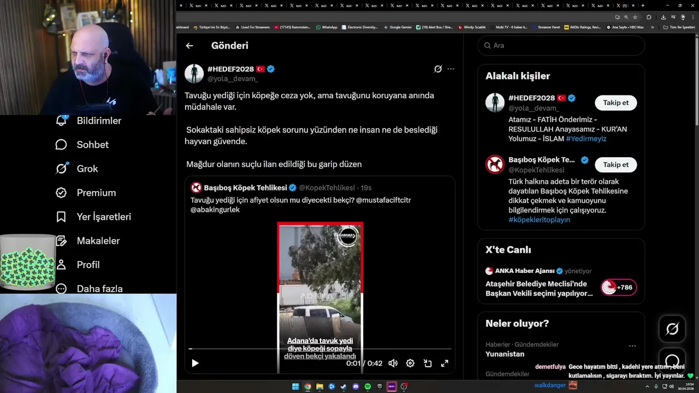
Task: Follow #HEDEF2028 with Takip et button
Action: click(x=615, y=103)
